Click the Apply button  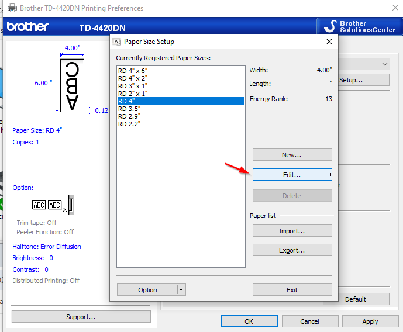coord(370,321)
